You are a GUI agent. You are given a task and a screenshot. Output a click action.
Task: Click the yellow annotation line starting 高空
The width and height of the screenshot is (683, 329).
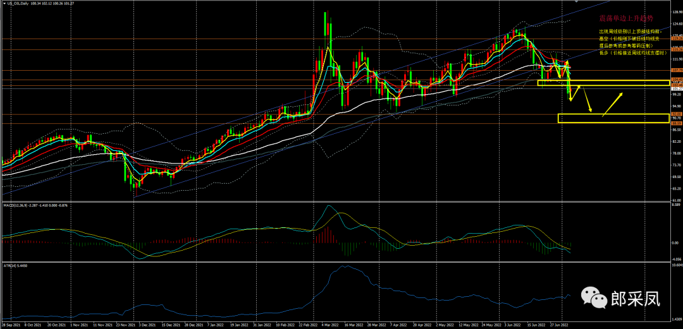[x=629, y=39]
